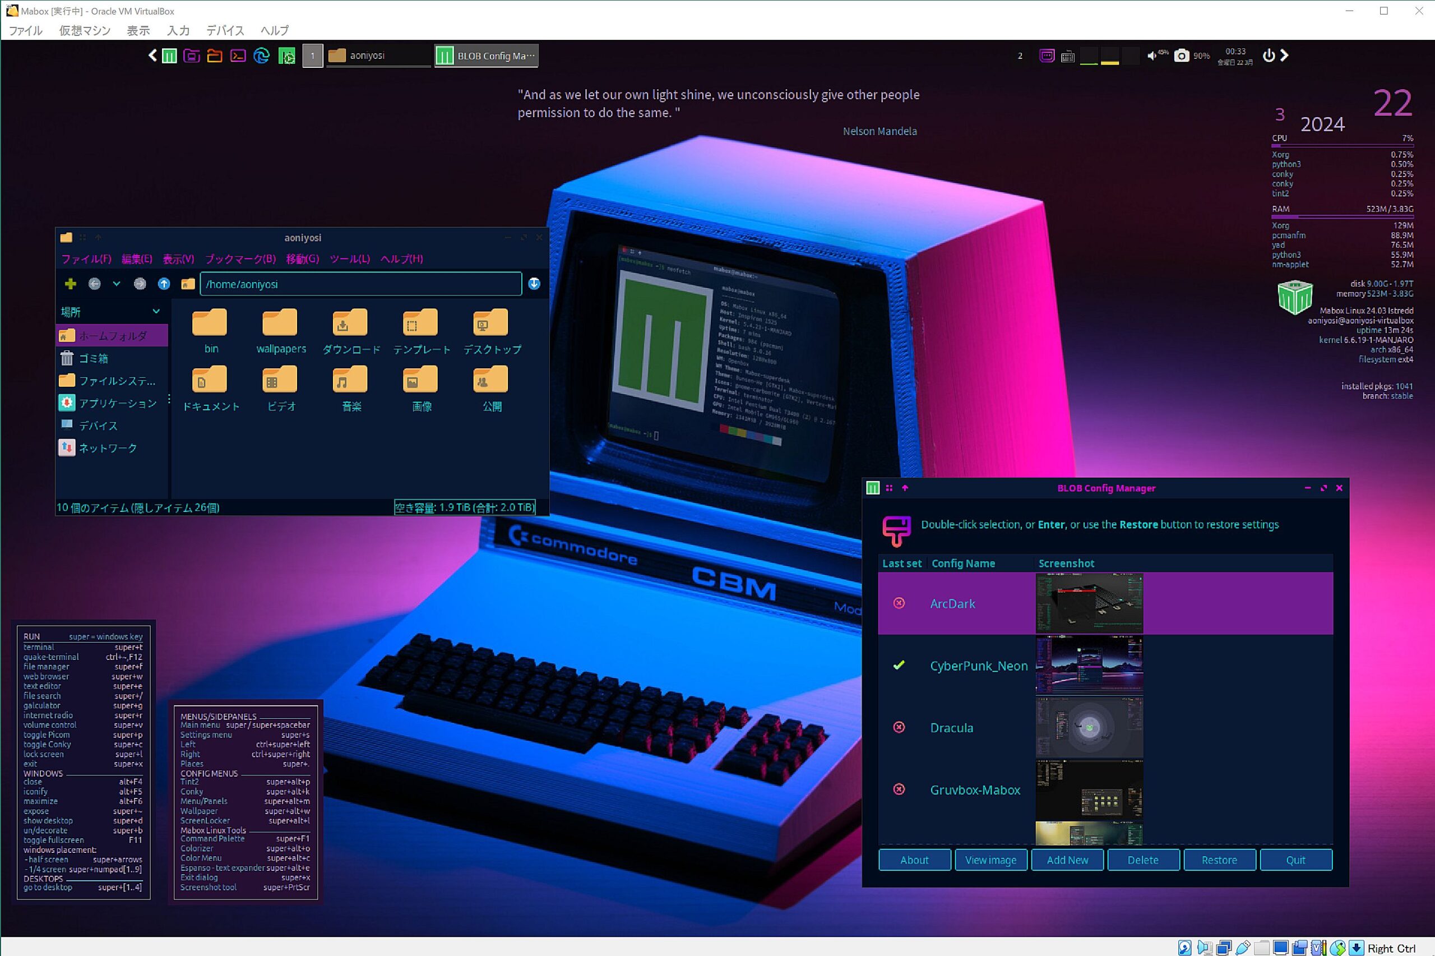The height and width of the screenshot is (956, 1435).
Task: Open the Mabox control center gear icon
Action: (286, 56)
